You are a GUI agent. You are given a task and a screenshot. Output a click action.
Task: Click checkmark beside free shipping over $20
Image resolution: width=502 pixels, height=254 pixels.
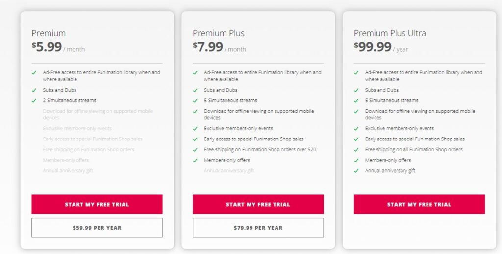coord(196,149)
